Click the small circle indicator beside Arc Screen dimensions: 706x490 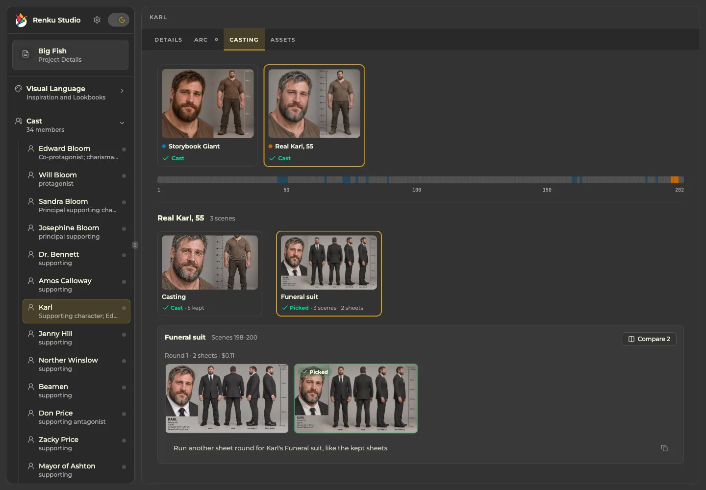coord(216,40)
